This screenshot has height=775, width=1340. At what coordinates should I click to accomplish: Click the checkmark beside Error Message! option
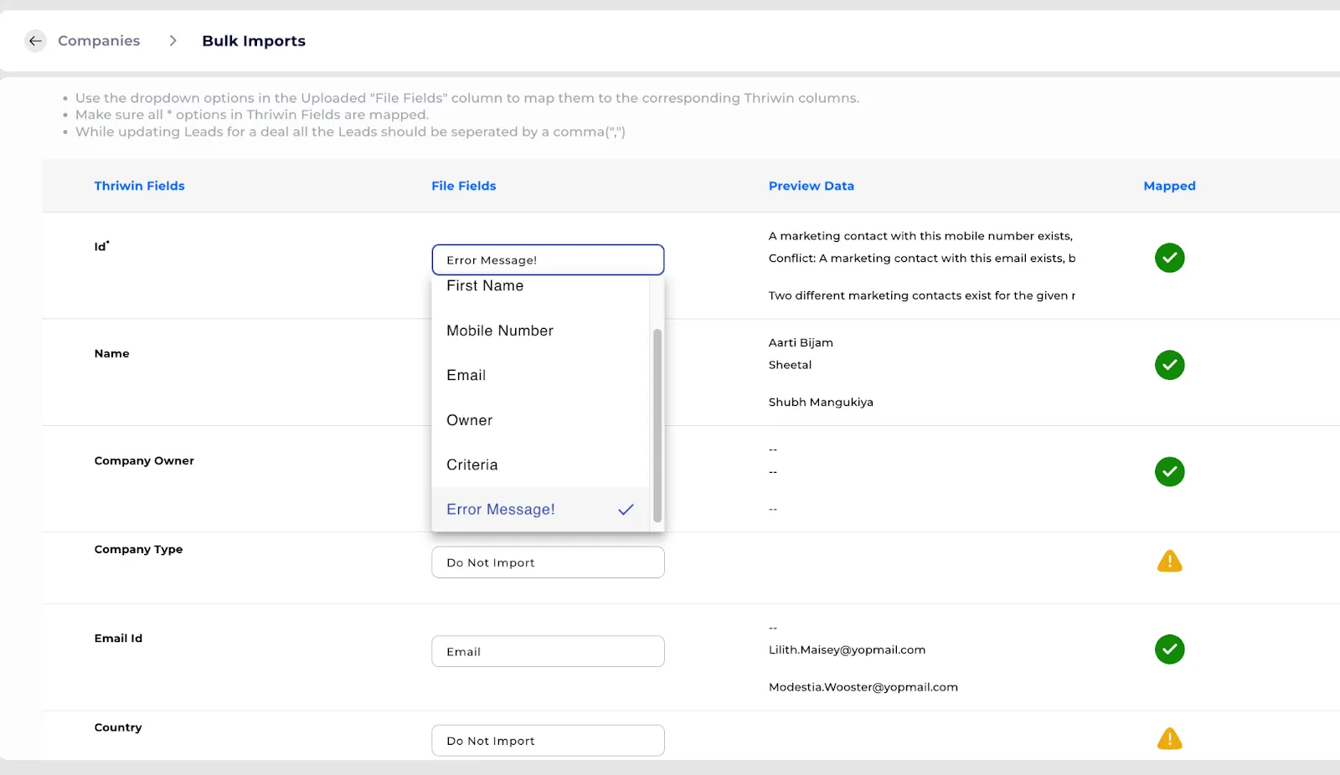626,510
